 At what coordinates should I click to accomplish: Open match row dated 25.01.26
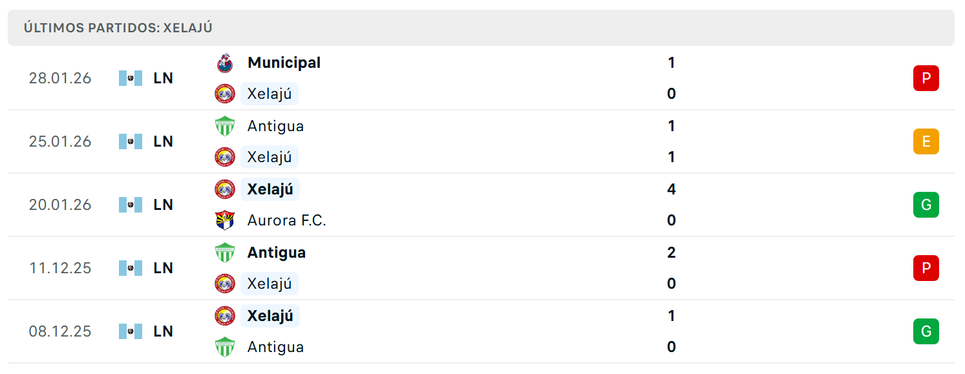point(481,141)
